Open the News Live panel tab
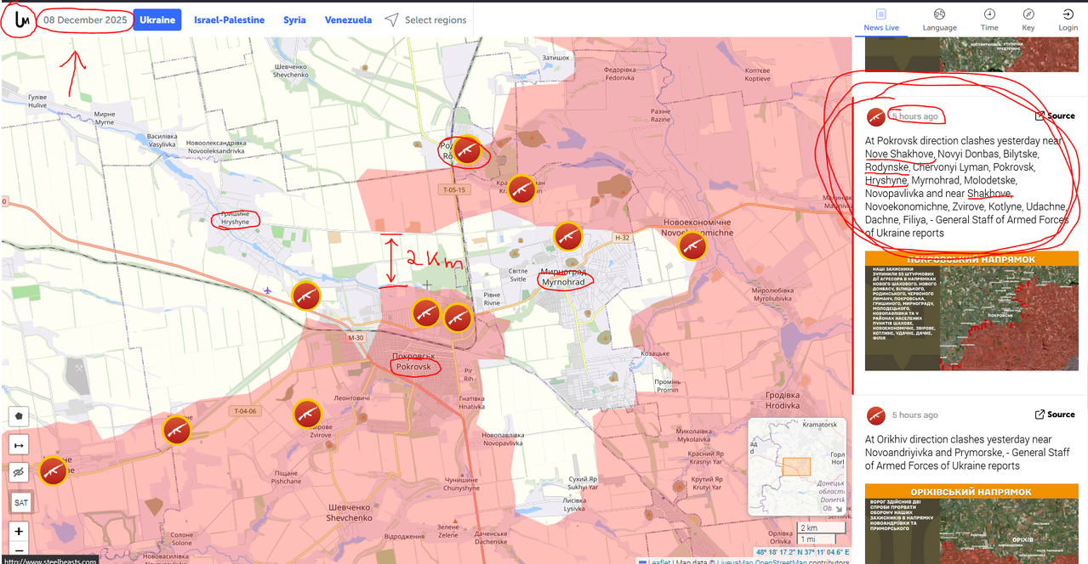Viewport: 1088px width, 564px height. (x=880, y=20)
